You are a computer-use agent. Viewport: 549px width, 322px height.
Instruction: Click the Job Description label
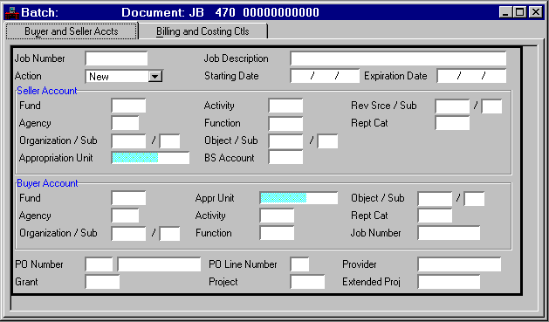click(x=236, y=58)
